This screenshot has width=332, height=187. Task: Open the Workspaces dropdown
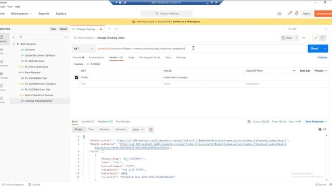coord(21,14)
